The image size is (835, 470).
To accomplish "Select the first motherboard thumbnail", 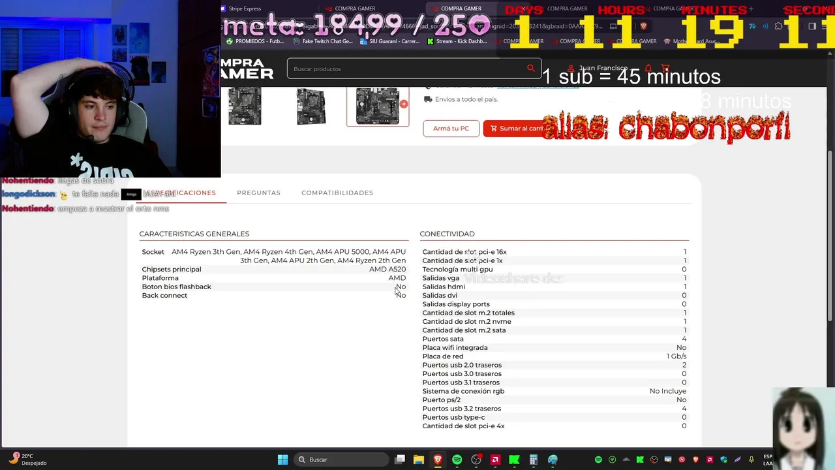I will click(245, 106).
